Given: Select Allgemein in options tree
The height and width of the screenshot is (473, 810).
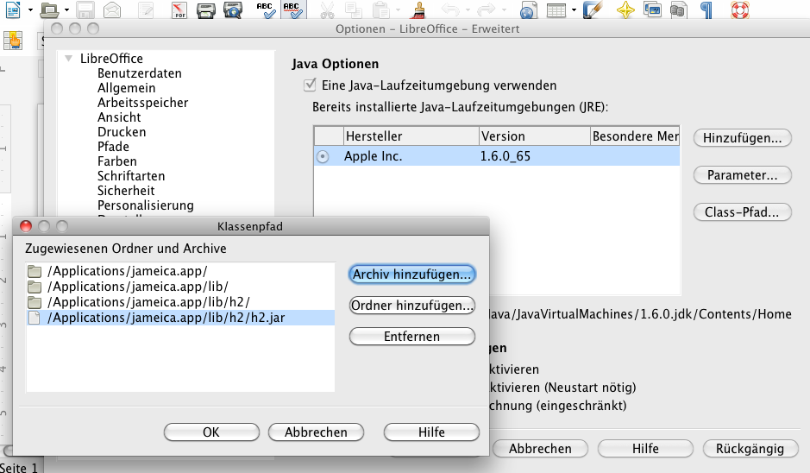Looking at the screenshot, I should 127,88.
